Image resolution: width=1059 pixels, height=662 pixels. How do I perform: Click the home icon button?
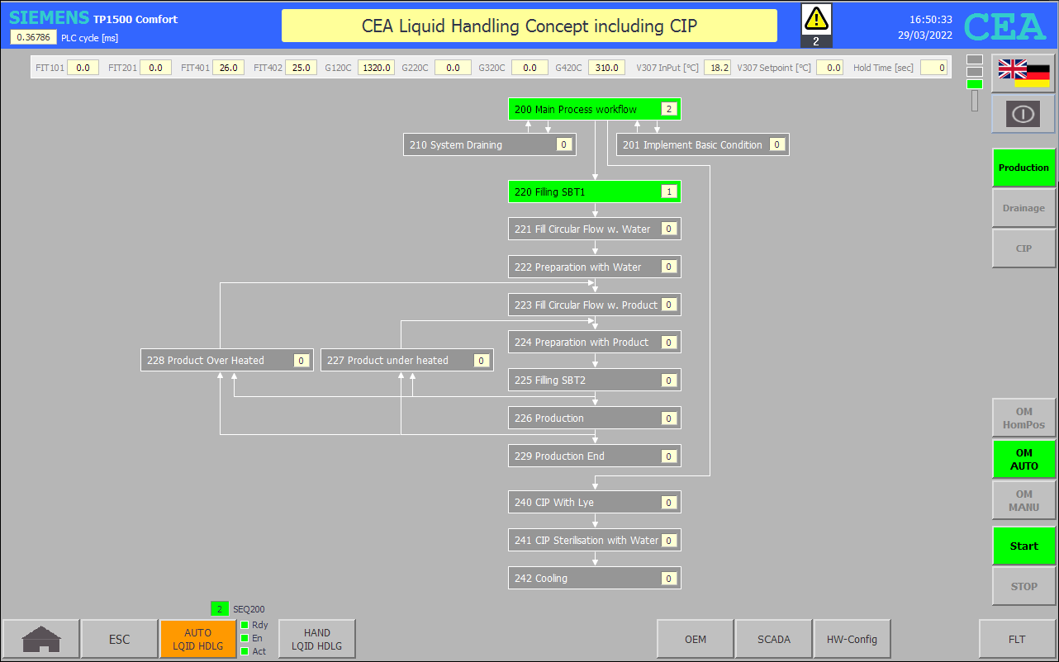coord(40,639)
